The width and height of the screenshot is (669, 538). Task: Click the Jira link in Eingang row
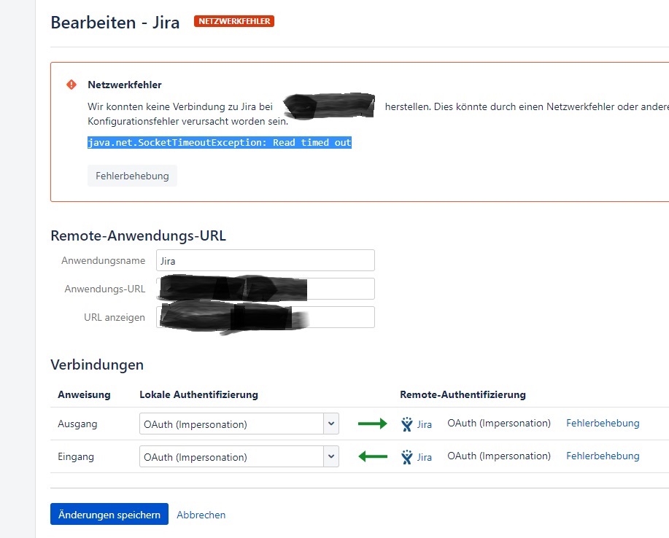pyautogui.click(x=424, y=457)
